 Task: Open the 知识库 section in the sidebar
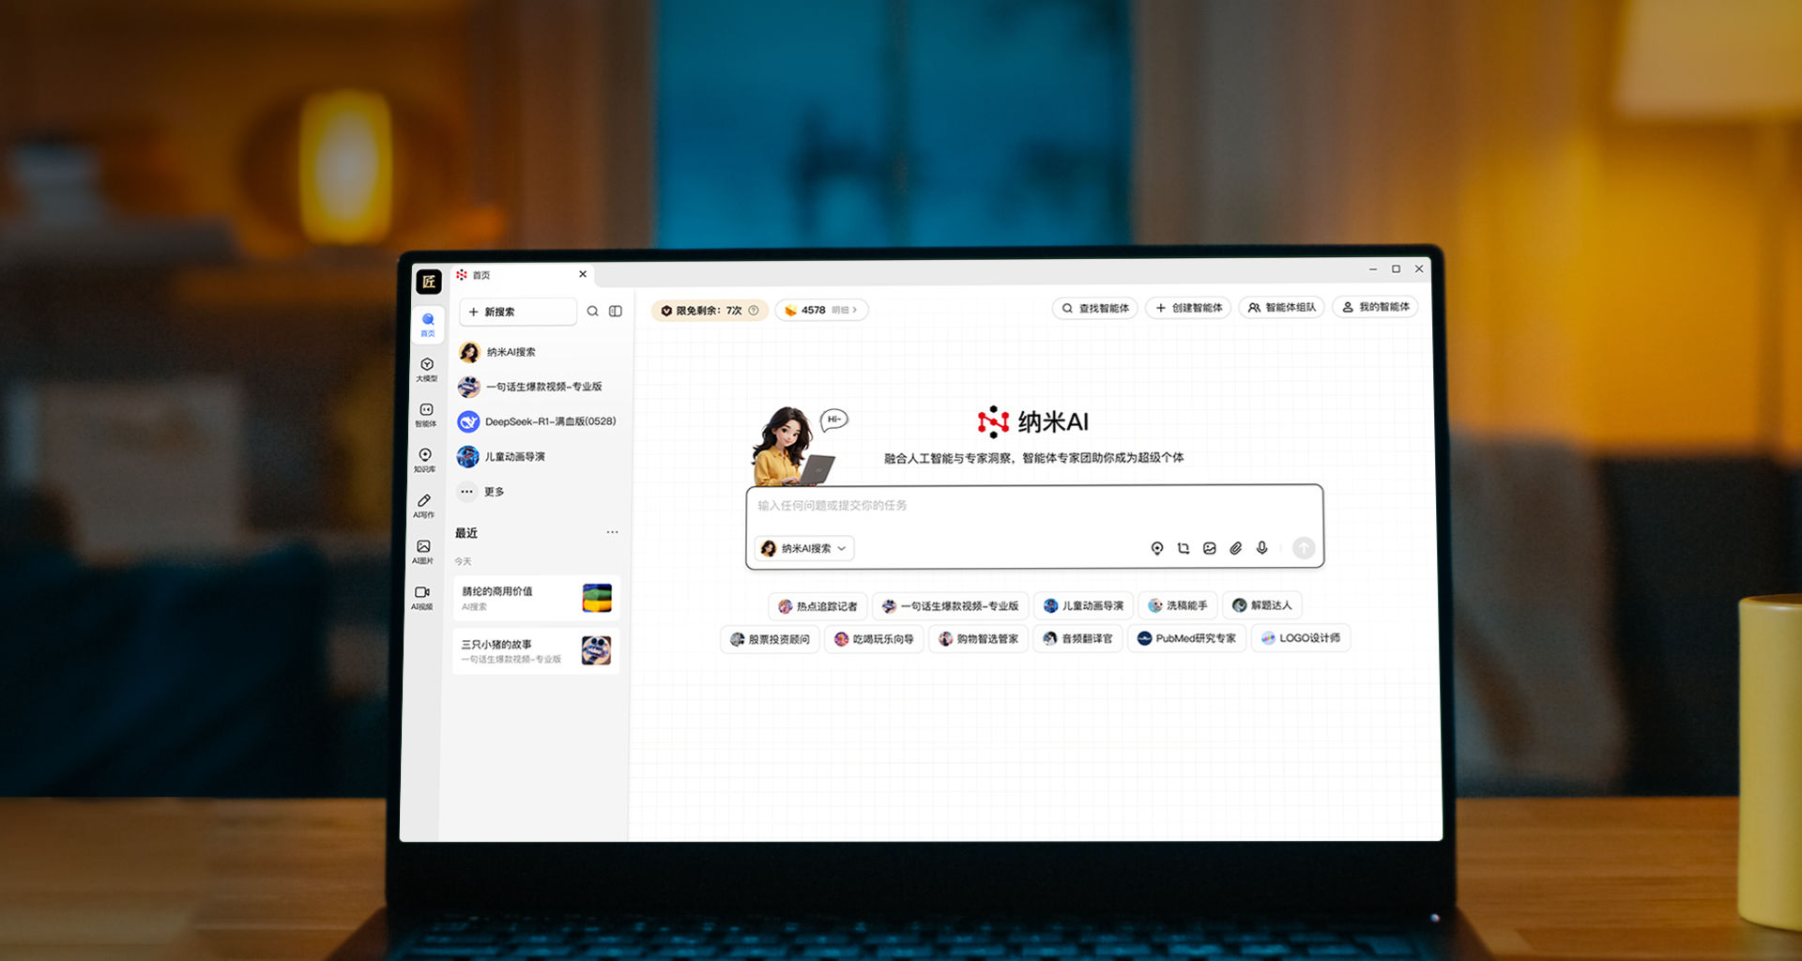[425, 461]
